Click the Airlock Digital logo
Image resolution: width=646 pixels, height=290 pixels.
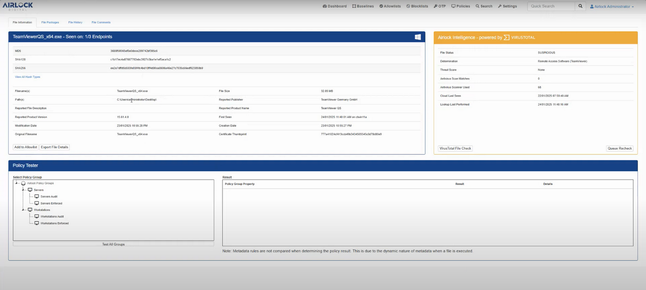(17, 6)
